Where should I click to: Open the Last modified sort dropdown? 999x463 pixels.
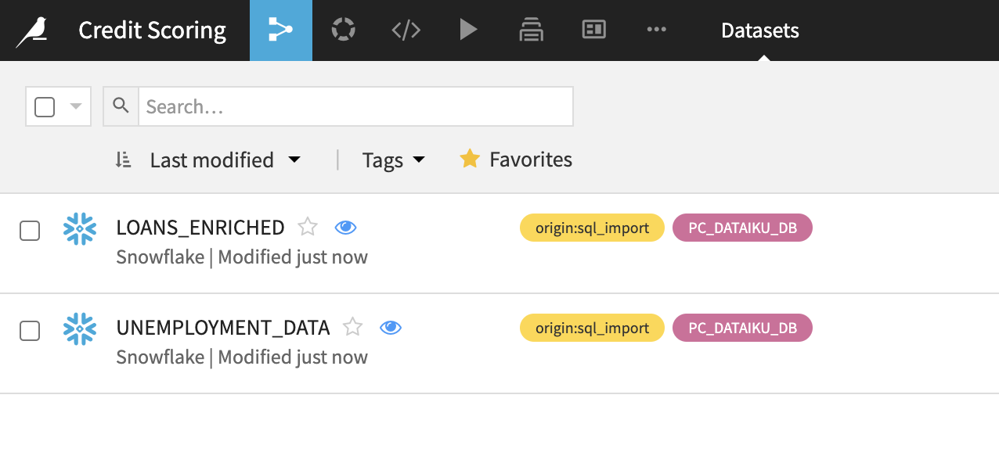pos(210,160)
